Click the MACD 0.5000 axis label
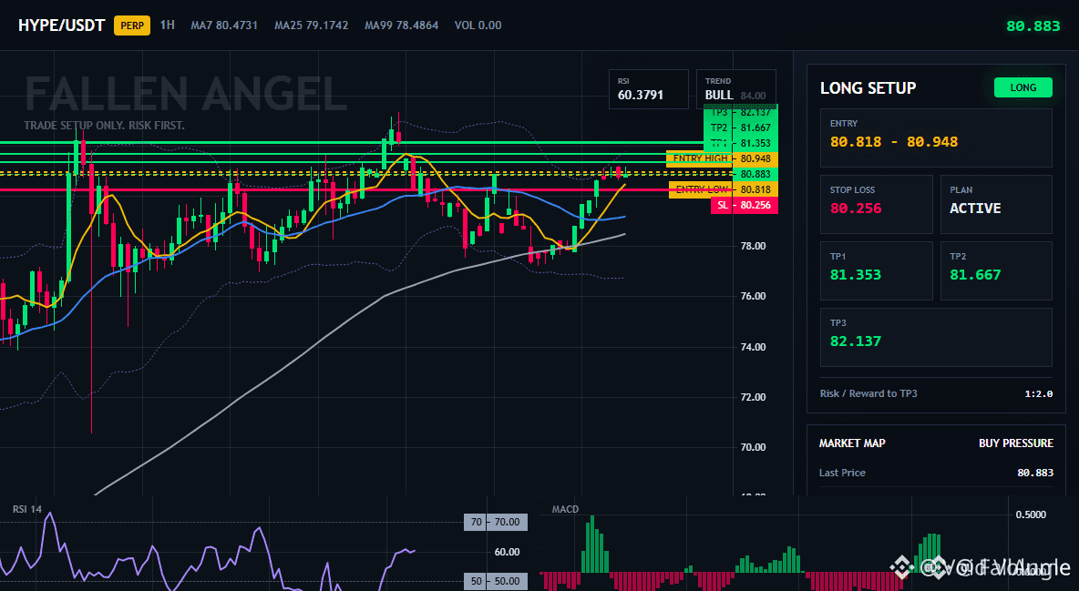 1031,515
